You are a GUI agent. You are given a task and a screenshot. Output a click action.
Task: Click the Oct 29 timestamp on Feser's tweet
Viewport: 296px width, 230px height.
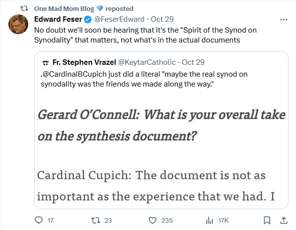(162, 19)
